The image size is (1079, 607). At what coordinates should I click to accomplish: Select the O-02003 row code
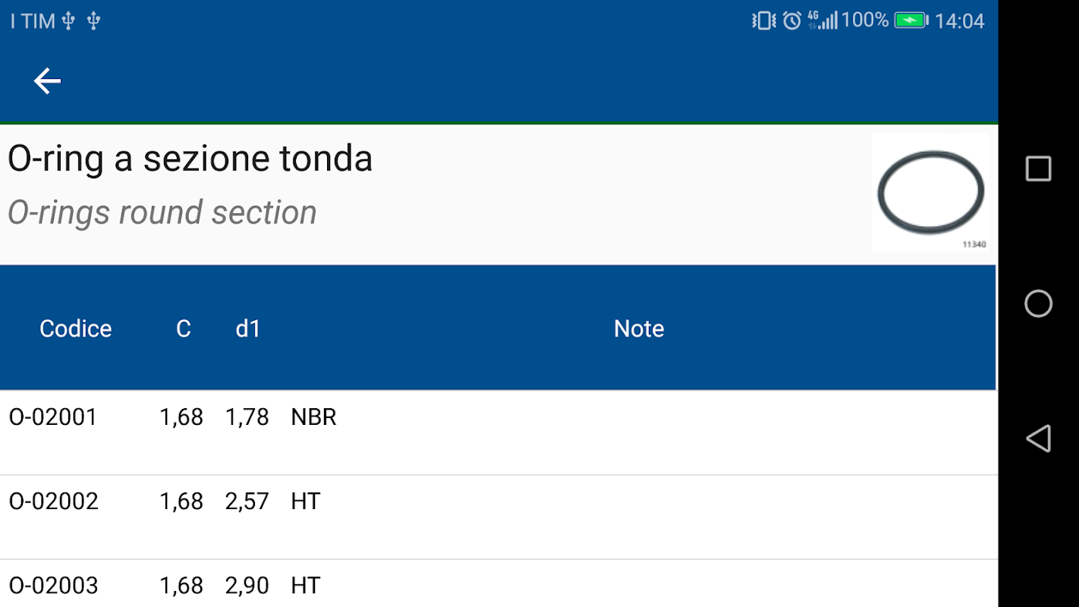click(54, 586)
